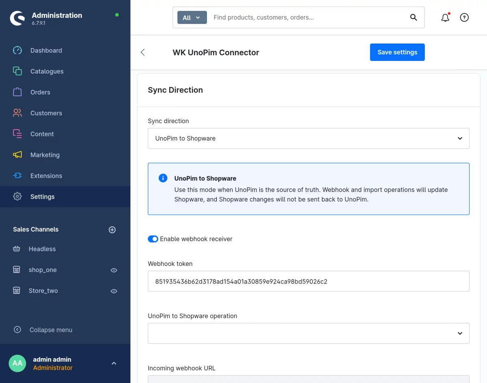Image resolution: width=487 pixels, height=383 pixels.
Task: Open UnoPim to Shopware operation dropdown
Action: (308, 333)
